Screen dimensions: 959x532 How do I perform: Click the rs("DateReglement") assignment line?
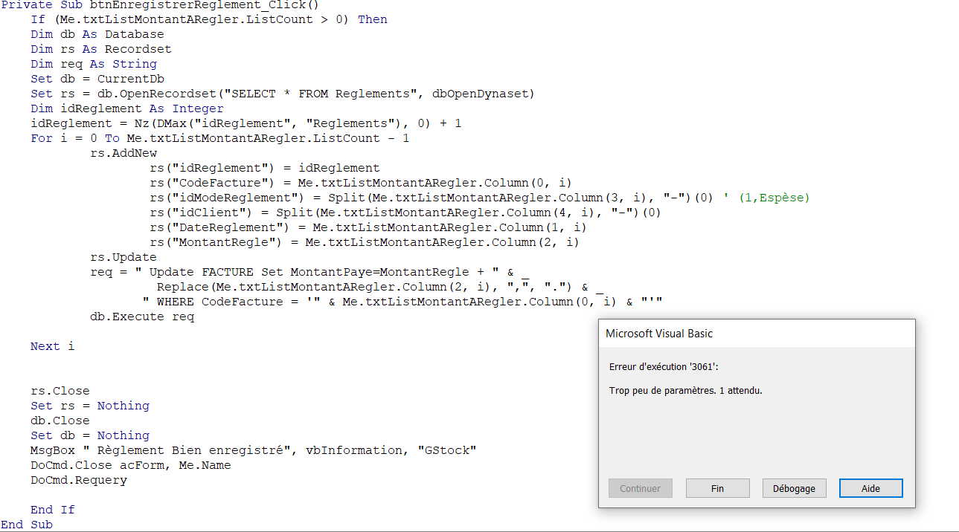click(368, 227)
